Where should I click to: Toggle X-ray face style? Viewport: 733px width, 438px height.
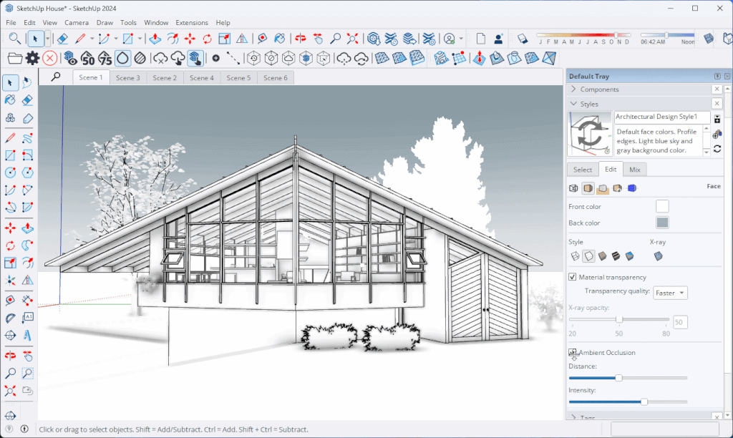[x=659, y=255]
